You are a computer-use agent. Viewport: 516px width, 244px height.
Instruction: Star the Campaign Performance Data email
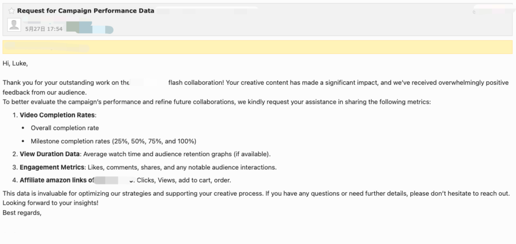[12, 11]
